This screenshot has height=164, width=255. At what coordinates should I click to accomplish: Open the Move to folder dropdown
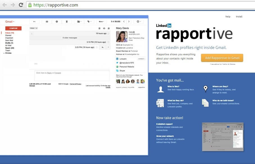tap(79, 22)
